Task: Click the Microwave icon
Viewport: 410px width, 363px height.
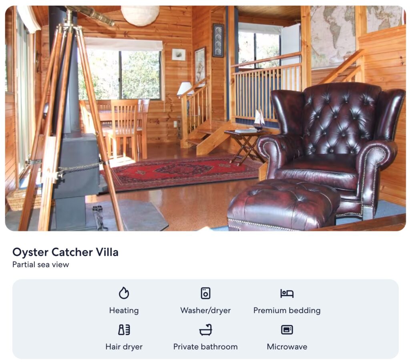Action: coord(287,330)
